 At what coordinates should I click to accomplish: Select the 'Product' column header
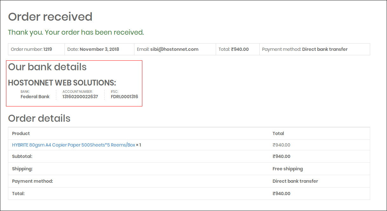click(x=21, y=133)
